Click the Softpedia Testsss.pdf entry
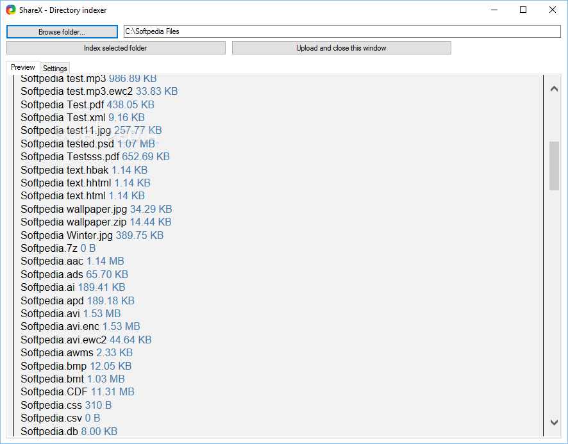Viewport: 568px width, 444px height. coord(96,157)
